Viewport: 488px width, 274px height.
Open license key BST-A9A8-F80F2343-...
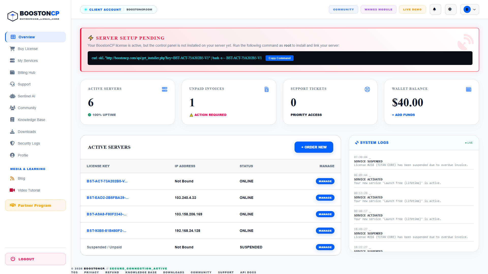(x=106, y=214)
